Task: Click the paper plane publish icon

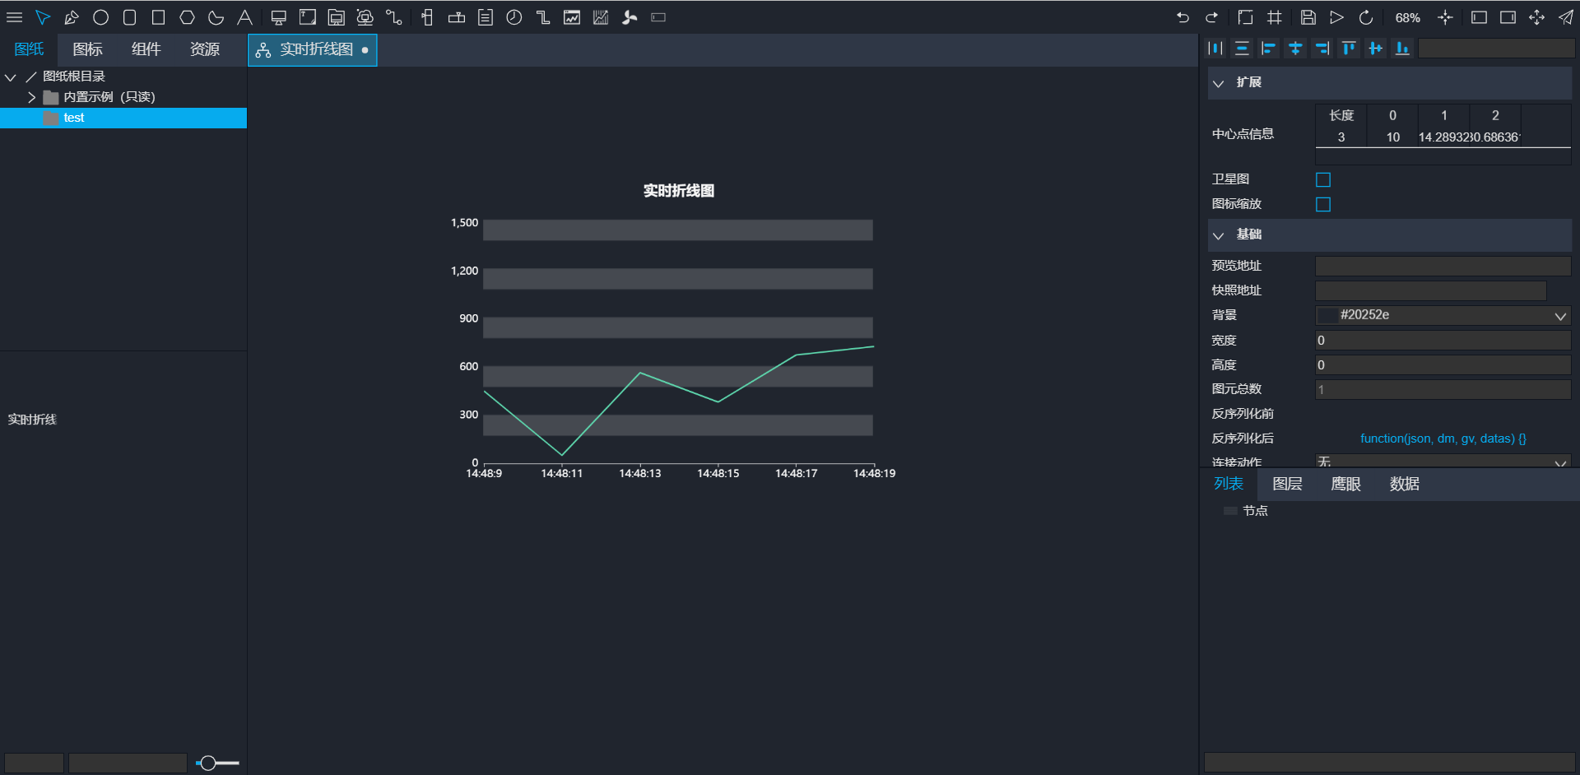Action: coord(1565,17)
